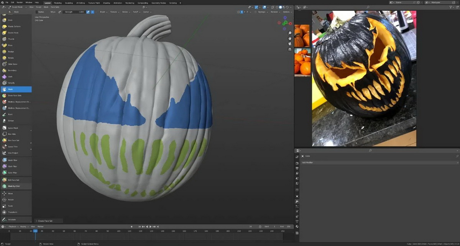Pick the Box Hide tool
The height and width of the screenshot is (246, 460).
coord(16,134)
